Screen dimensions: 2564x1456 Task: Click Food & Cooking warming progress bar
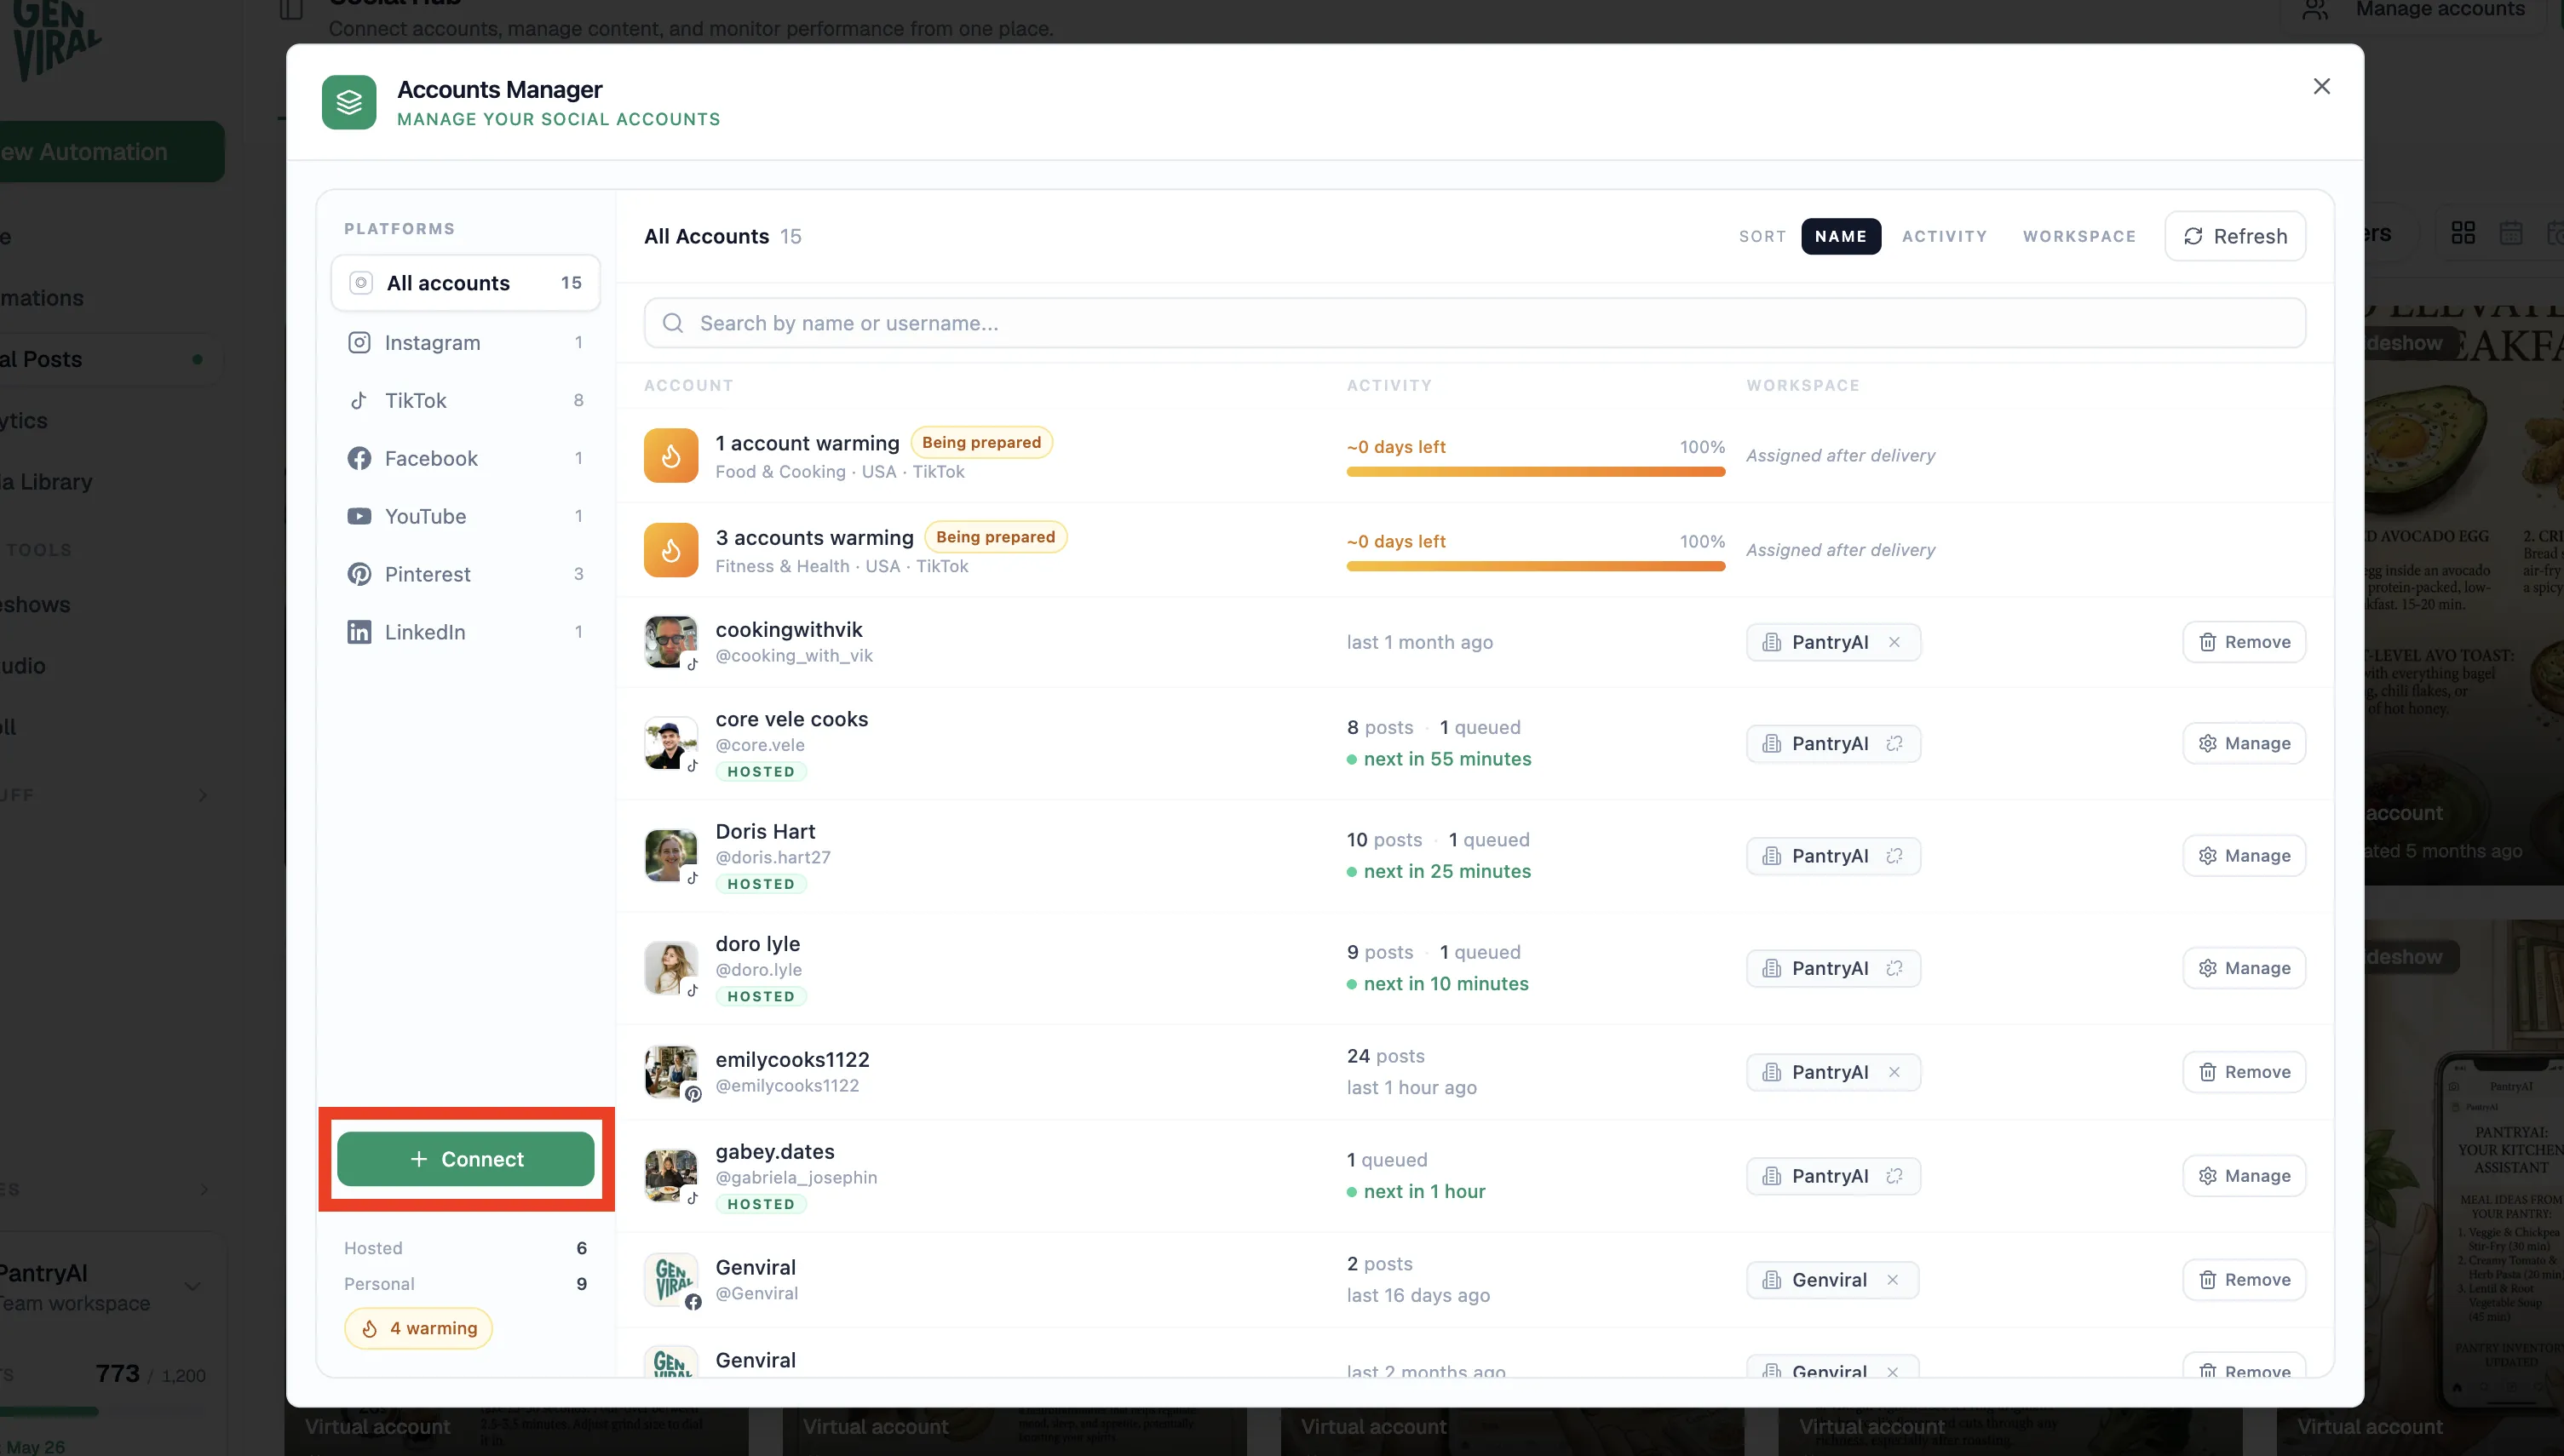click(x=1536, y=472)
